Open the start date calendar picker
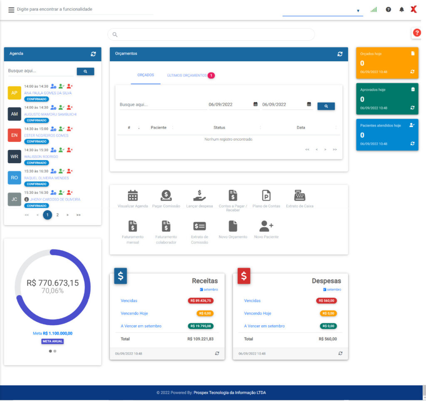 tap(255, 104)
